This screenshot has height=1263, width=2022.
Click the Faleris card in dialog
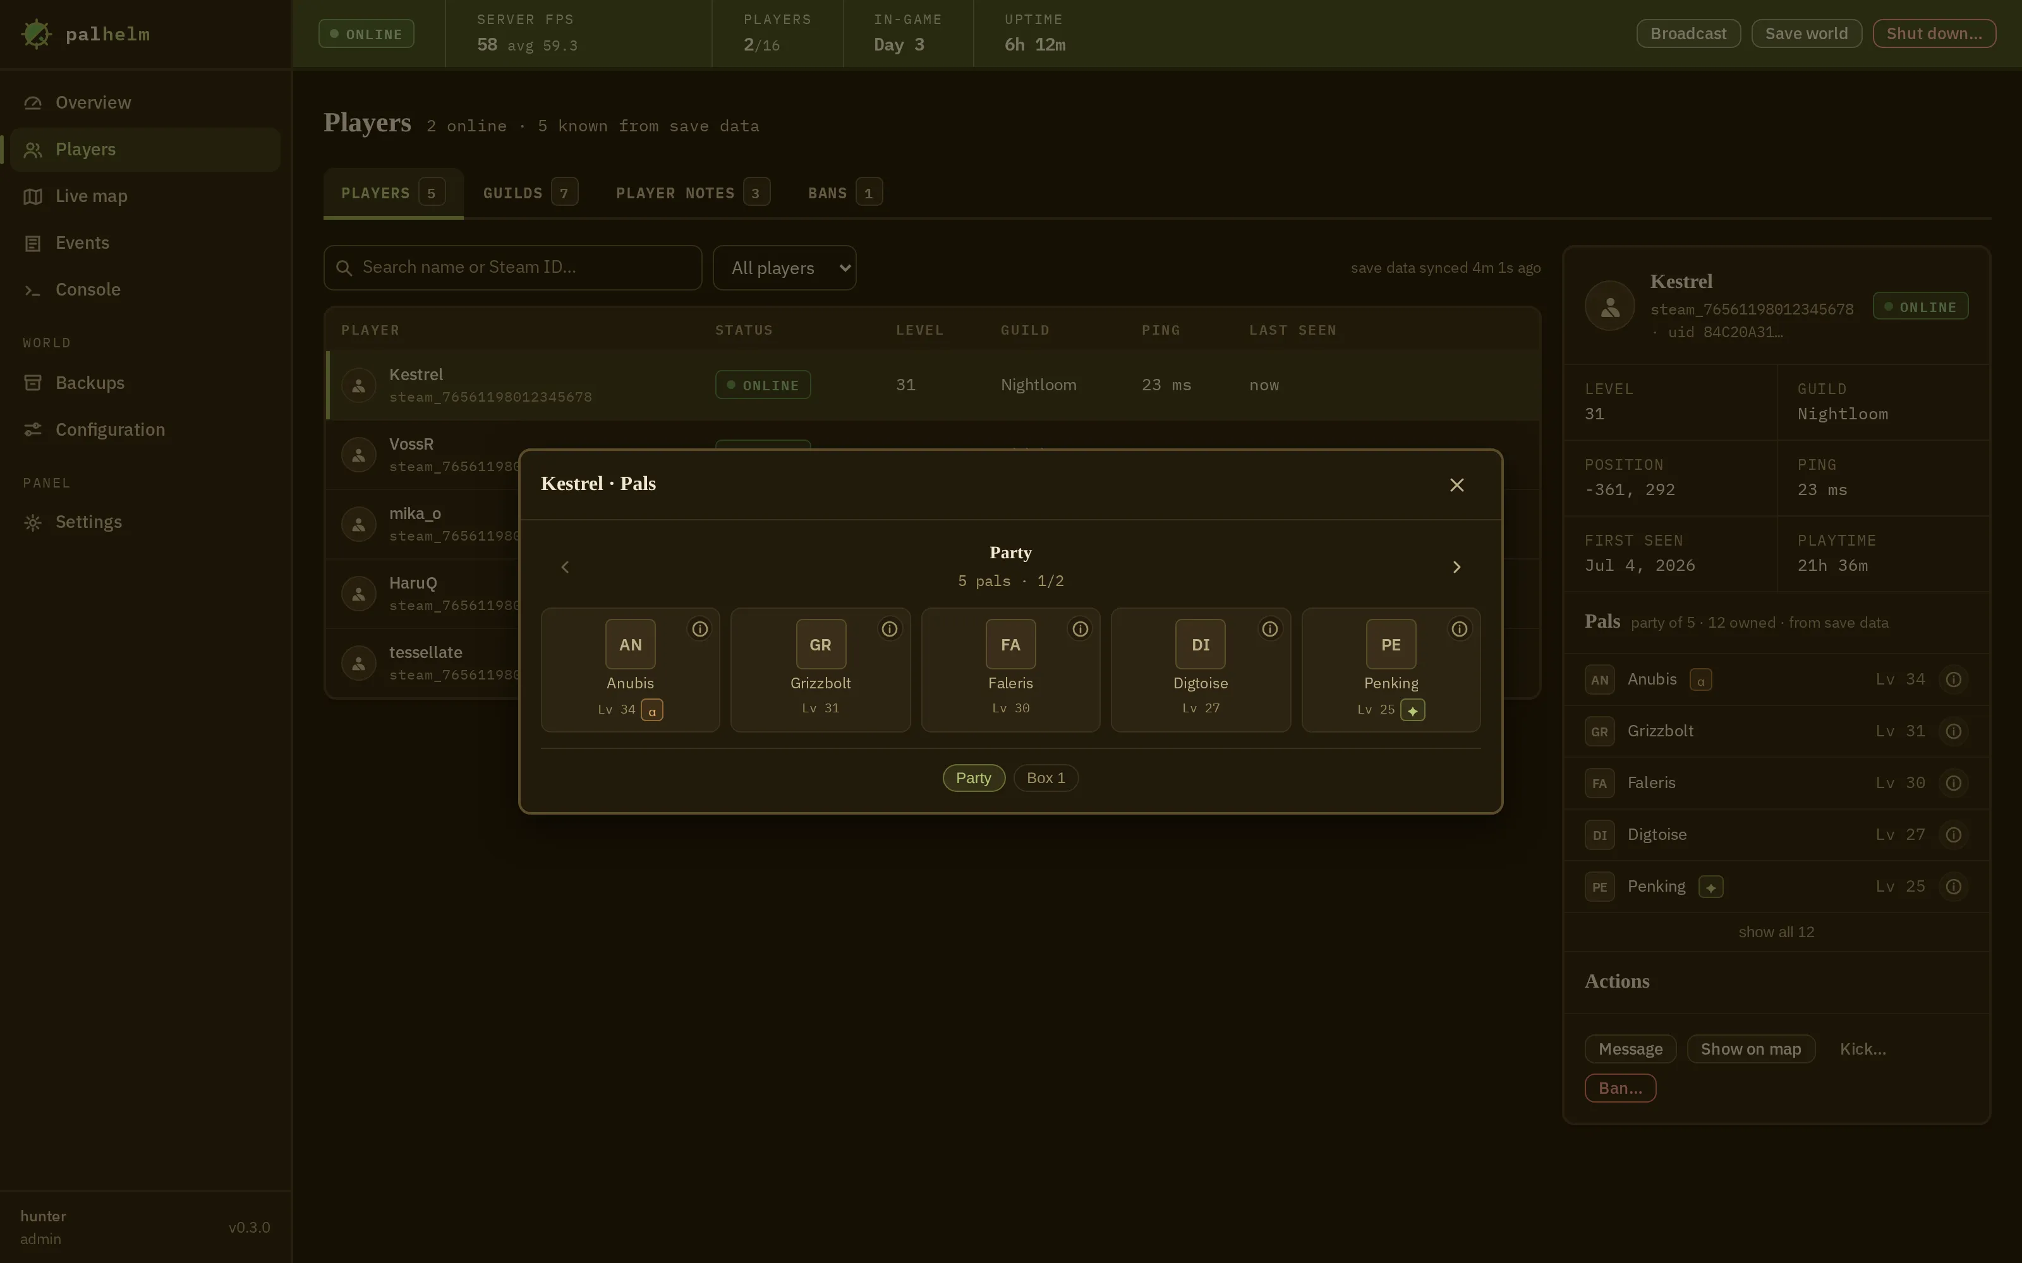pos(1010,671)
